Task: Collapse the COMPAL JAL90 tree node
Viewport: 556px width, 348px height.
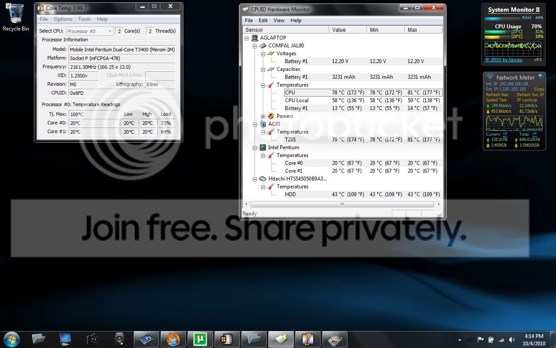Action: coord(255,46)
